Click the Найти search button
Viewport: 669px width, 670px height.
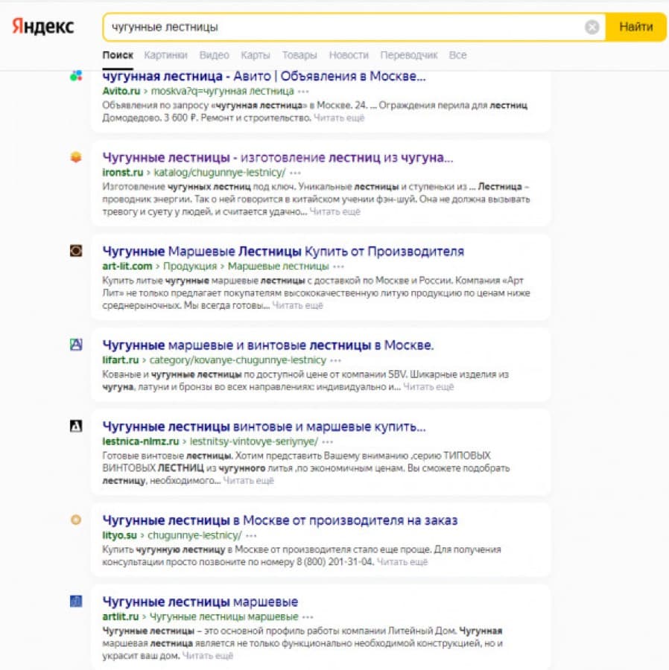tap(636, 27)
